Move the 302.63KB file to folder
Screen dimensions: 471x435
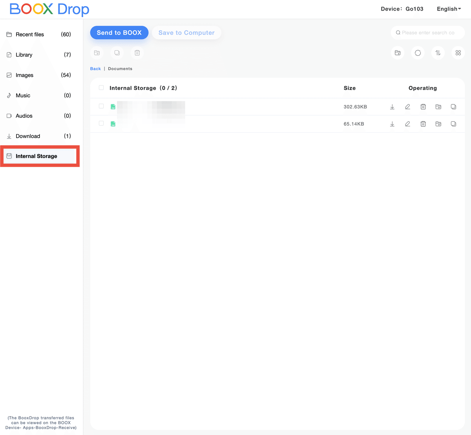(x=438, y=107)
